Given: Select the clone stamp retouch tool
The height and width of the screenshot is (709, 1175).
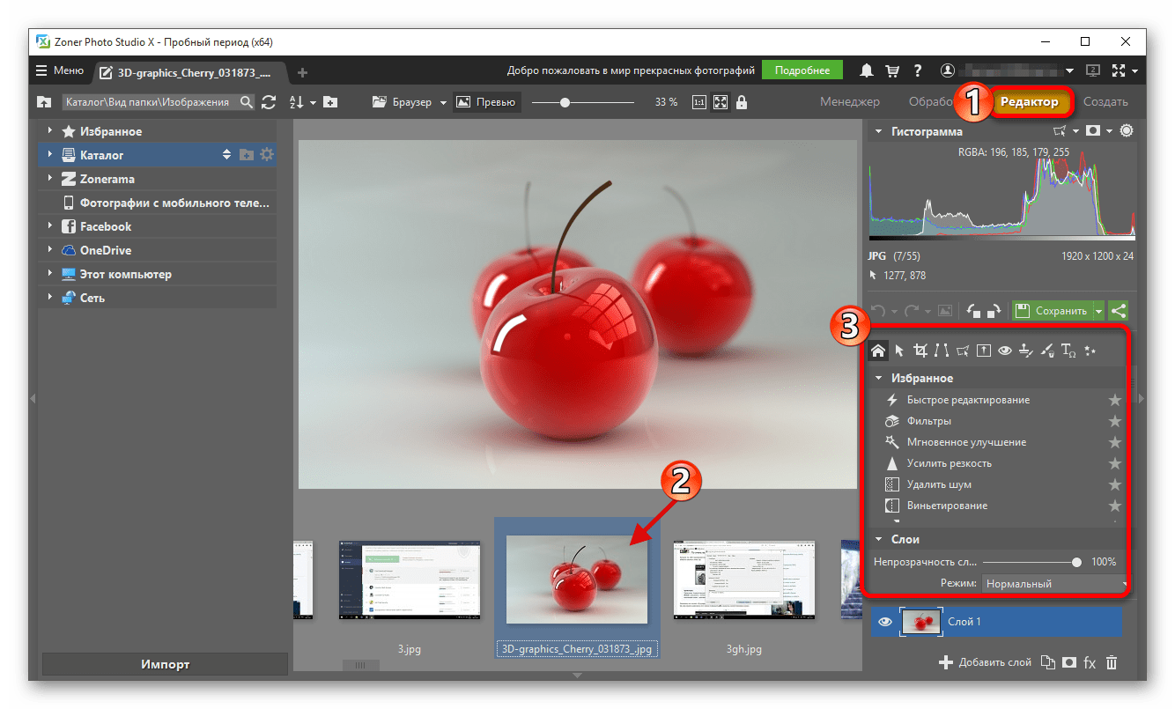Looking at the screenshot, I should tap(1026, 351).
